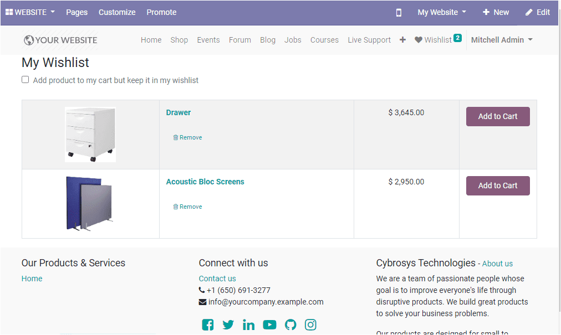Click the Edit pencil button
Image resolution: width=561 pixels, height=335 pixels.
point(537,12)
